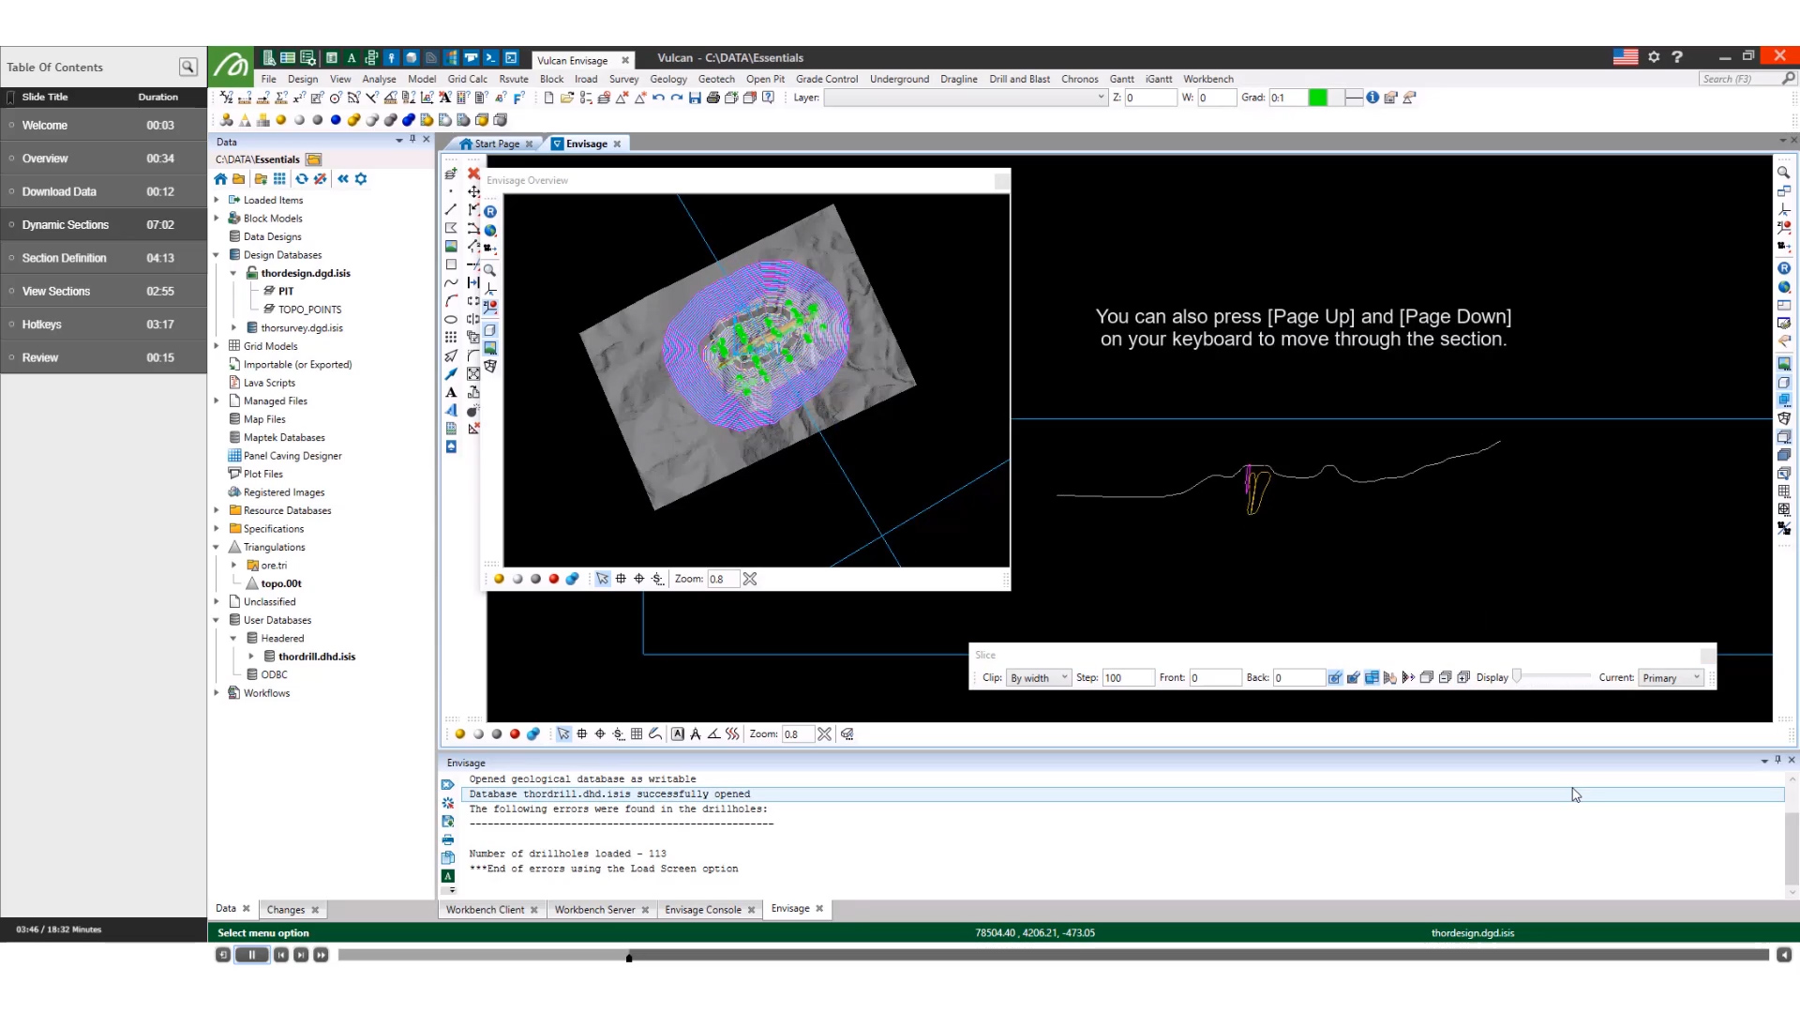Screen dimensions: 1800x1013
Task: Switch to the Envisage Console tab
Action: point(703,909)
